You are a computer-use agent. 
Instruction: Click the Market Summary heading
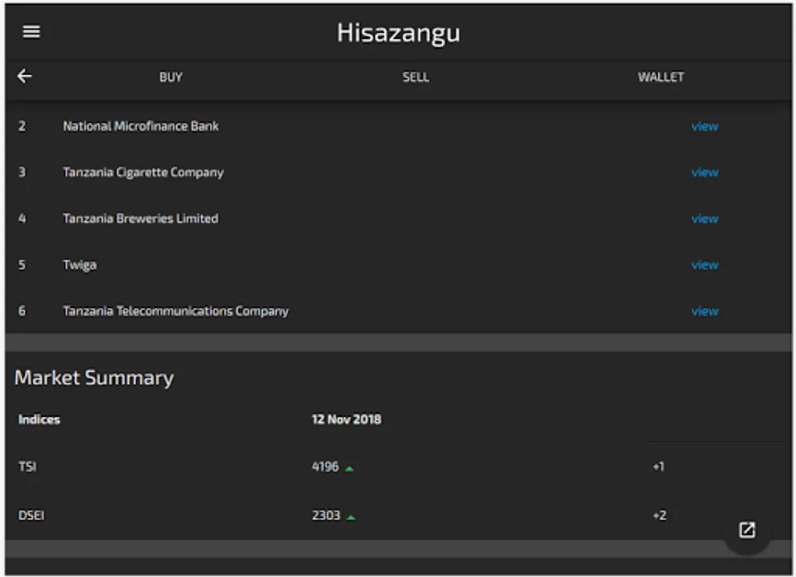pos(94,378)
